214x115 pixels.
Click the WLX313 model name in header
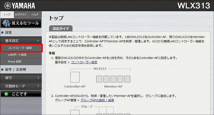pyautogui.click(x=194, y=5)
